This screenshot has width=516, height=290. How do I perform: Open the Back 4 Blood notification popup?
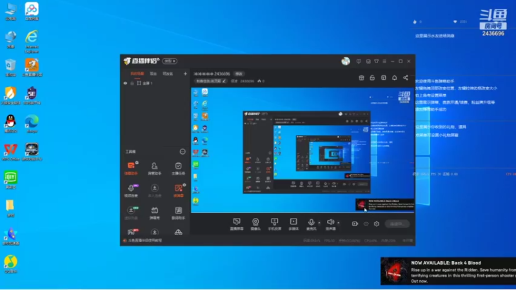(448, 271)
